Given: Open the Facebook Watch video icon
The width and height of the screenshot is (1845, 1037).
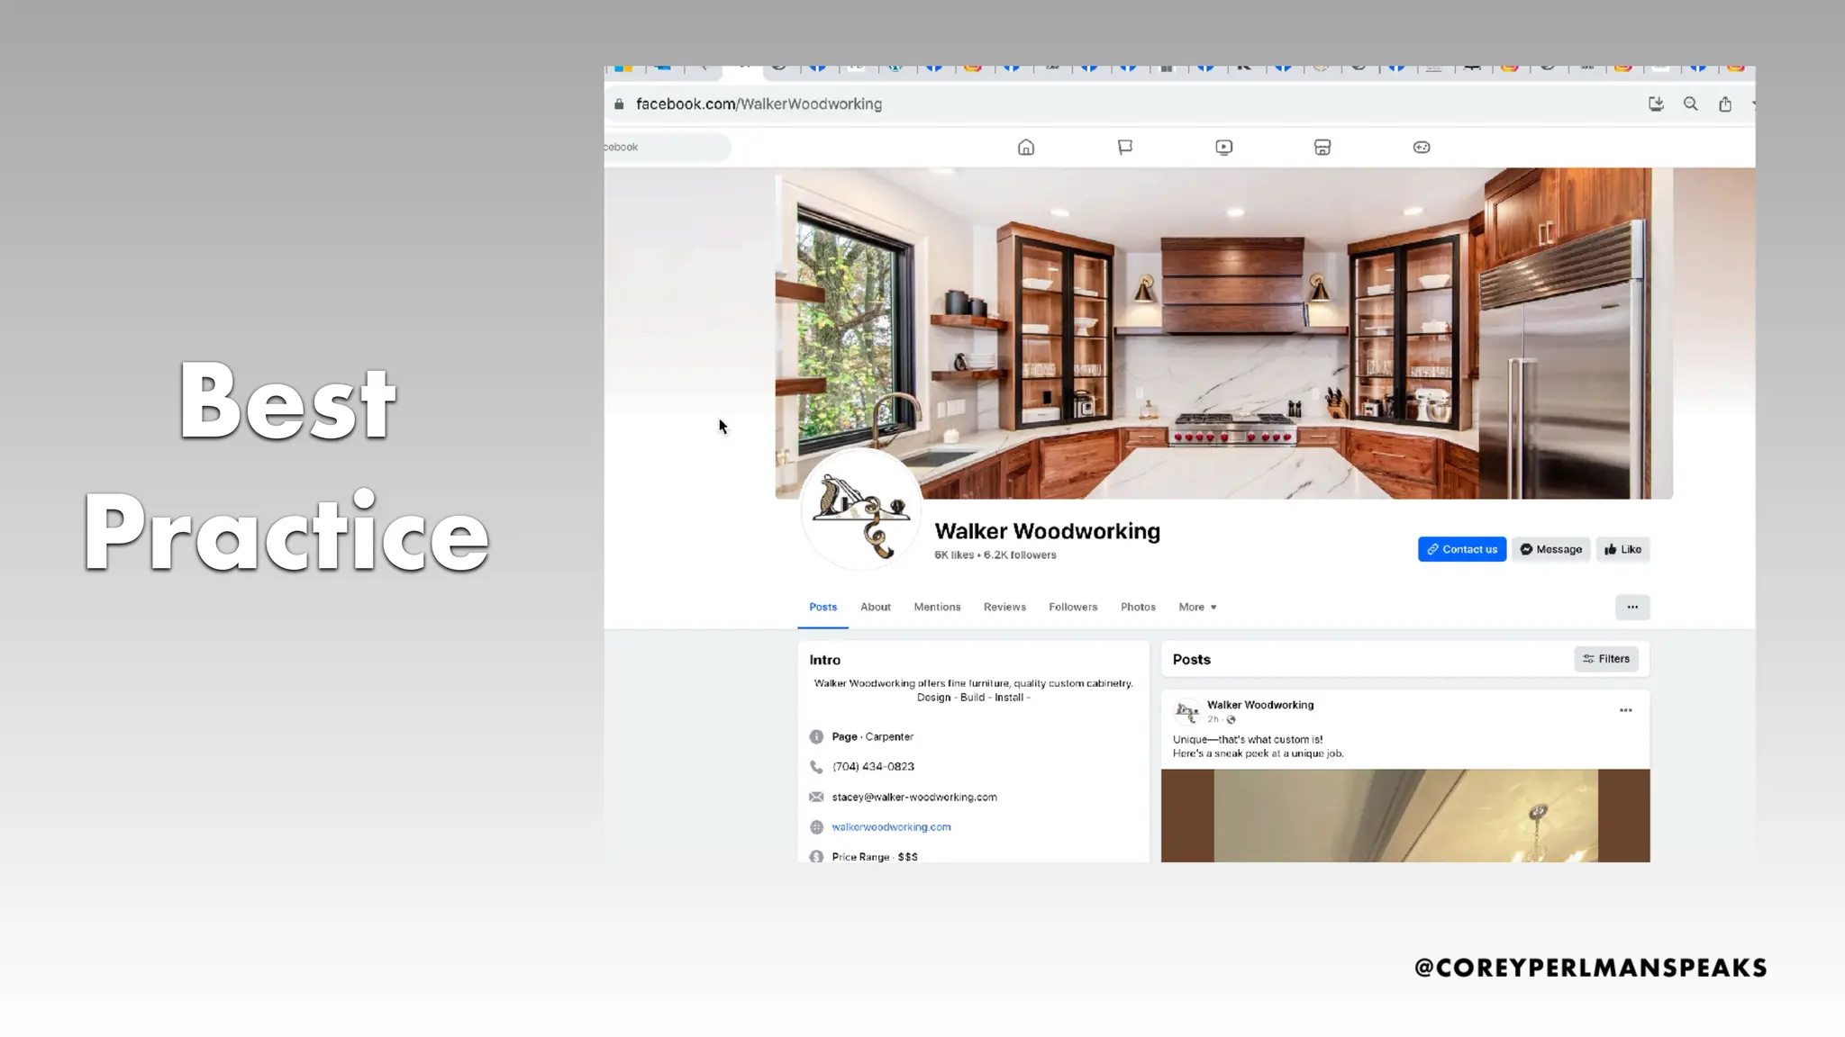Looking at the screenshot, I should (x=1223, y=148).
